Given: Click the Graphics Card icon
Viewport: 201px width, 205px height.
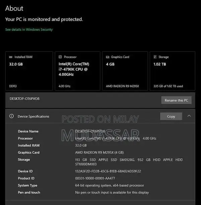Looking at the screenshot, I should pyautogui.click(x=108, y=57).
